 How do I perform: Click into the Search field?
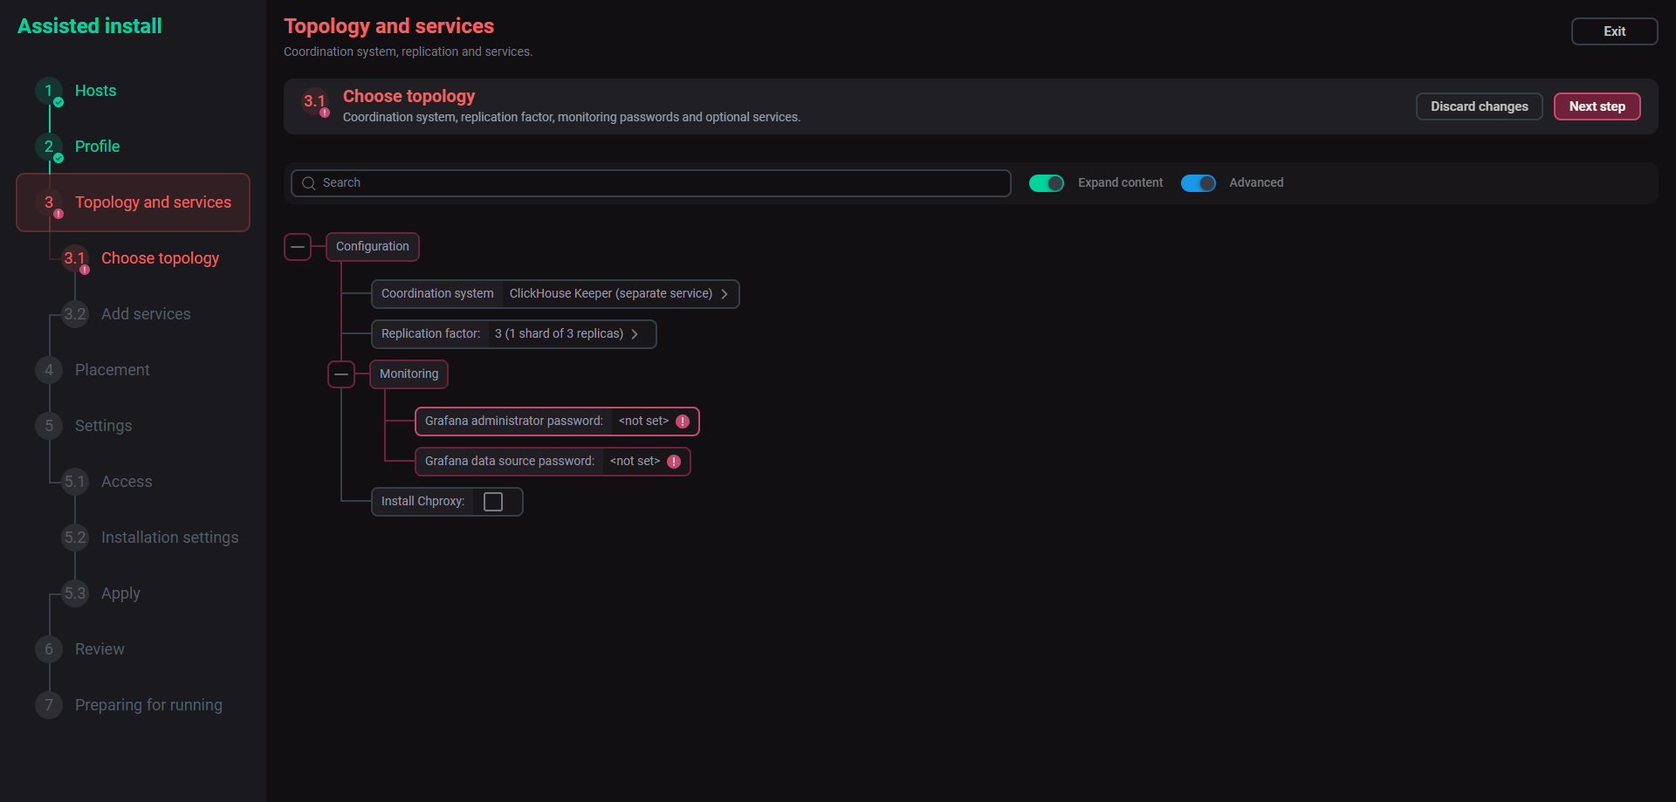pyautogui.click(x=651, y=183)
